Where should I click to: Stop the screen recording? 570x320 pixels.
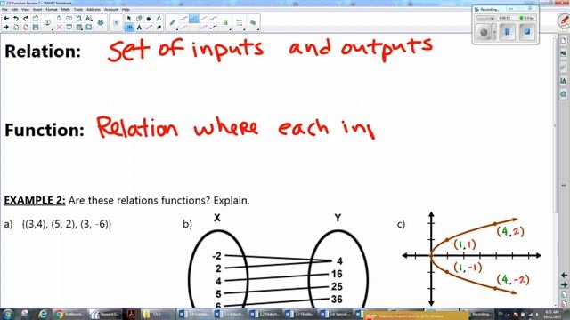coord(527,32)
